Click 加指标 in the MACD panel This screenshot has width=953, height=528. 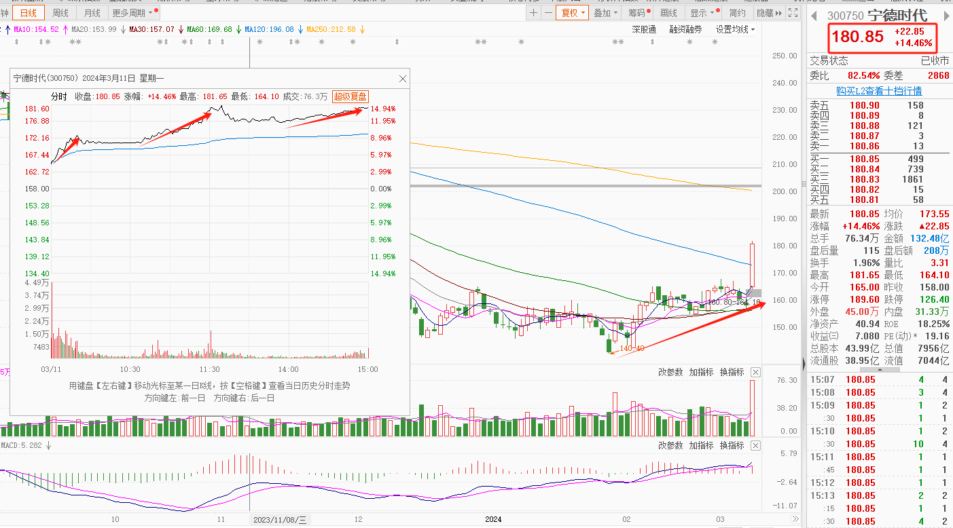(x=701, y=445)
